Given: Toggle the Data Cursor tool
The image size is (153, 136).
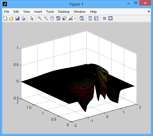Looking at the screenshot, I should tap(64, 18).
